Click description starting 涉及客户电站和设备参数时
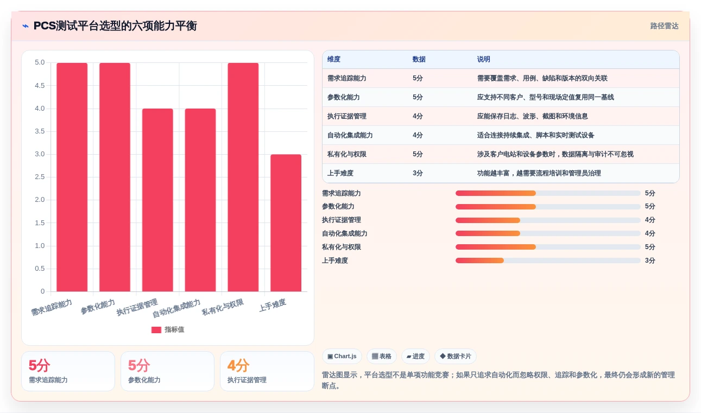701x413 pixels. (x=555, y=154)
